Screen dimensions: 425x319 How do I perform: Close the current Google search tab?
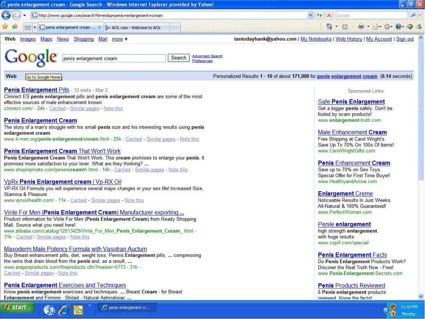(100, 27)
